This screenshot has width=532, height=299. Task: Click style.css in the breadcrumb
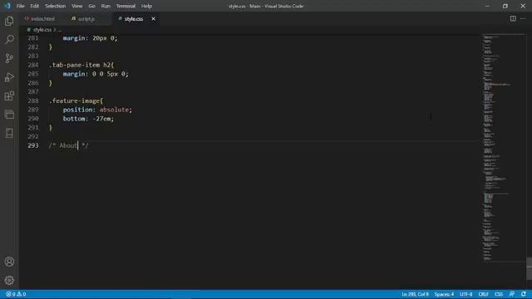42,30
